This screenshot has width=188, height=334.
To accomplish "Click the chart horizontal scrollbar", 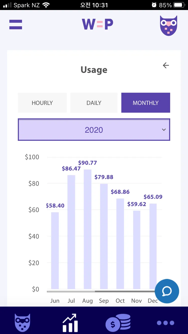I will click(100, 291).
